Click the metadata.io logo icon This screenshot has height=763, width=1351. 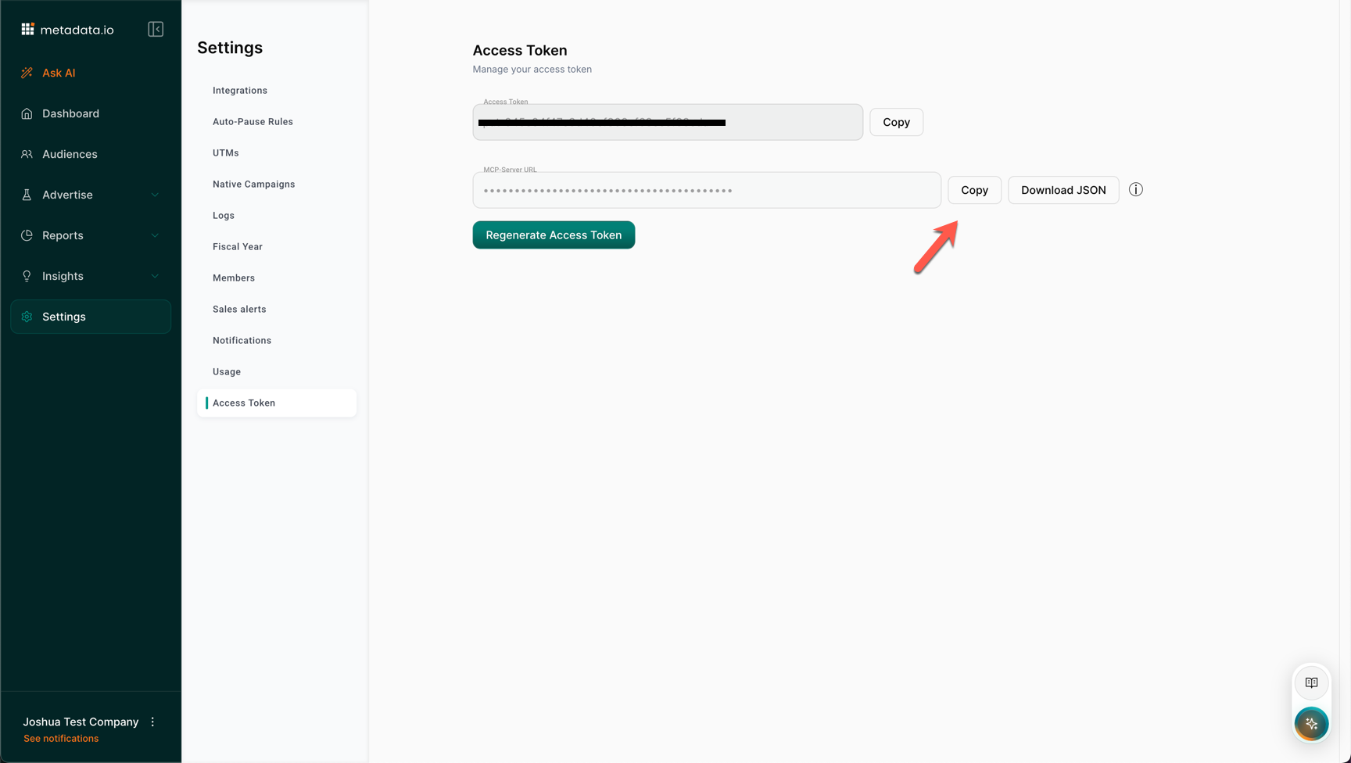(x=28, y=30)
